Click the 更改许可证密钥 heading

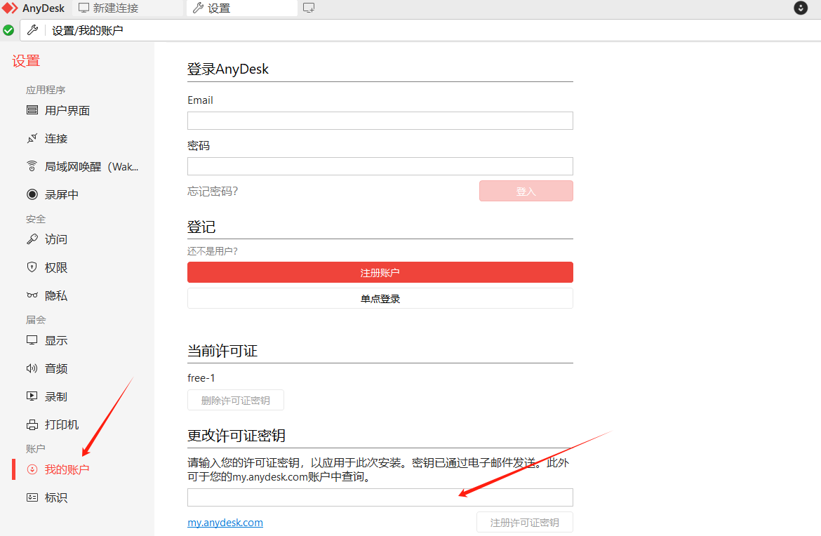236,436
